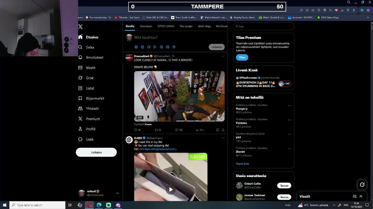Click the X logo in the sidebar

click(x=81, y=27)
